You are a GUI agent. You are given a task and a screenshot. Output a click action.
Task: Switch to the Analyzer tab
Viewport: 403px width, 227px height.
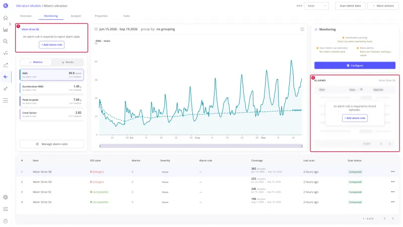point(76,16)
